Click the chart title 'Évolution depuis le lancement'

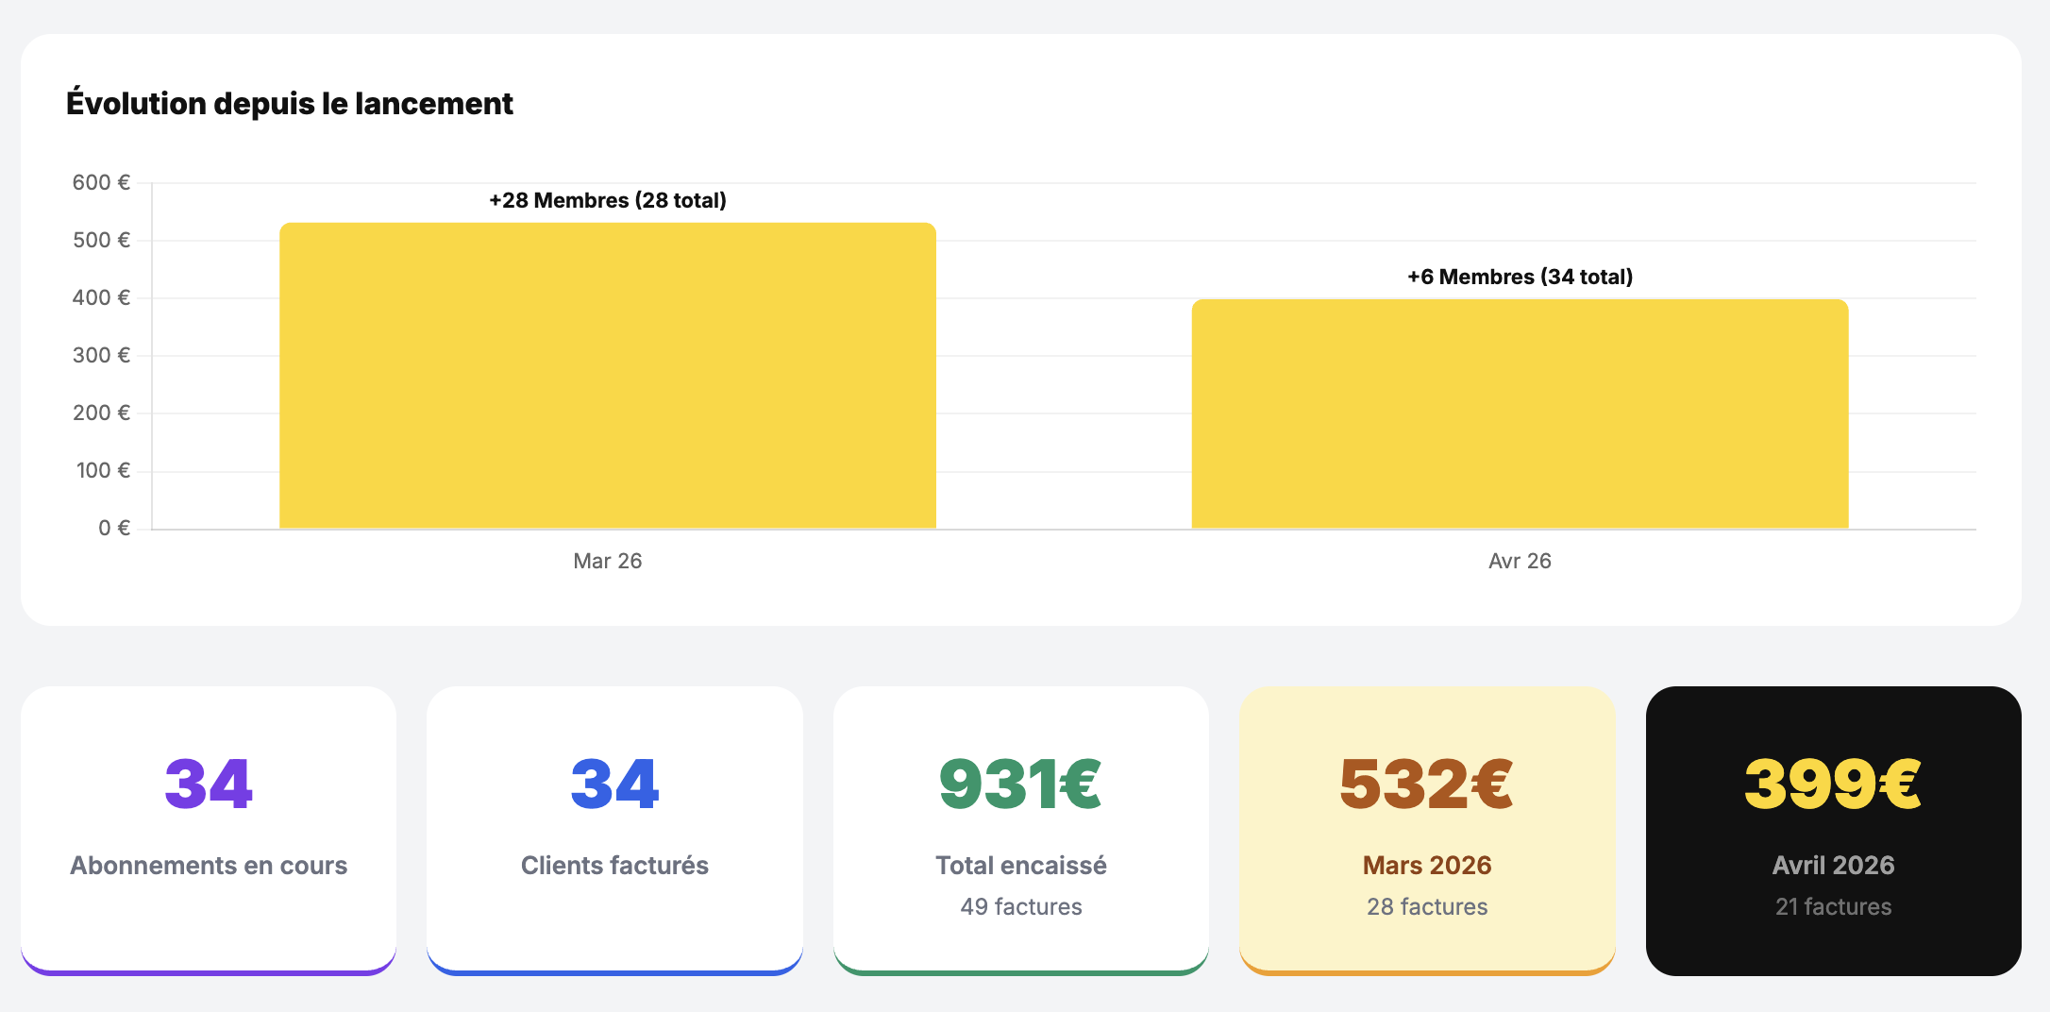click(290, 104)
